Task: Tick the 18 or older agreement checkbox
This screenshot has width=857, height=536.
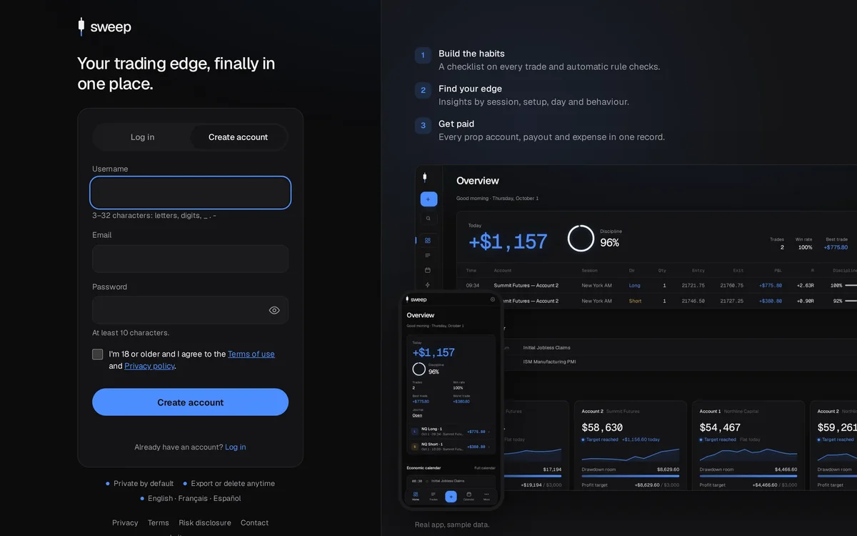Action: coord(98,354)
